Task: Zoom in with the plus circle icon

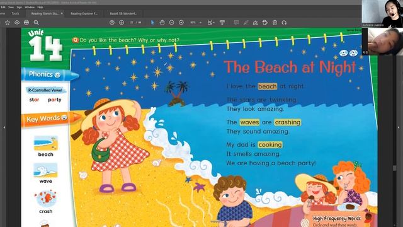Action: click(x=181, y=23)
